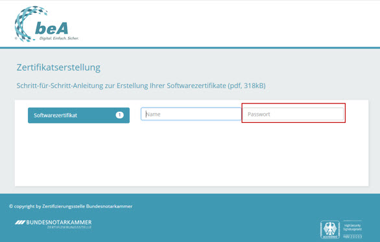
Task: Select the Softwarezertifikat button
Action: pyautogui.click(x=78, y=115)
